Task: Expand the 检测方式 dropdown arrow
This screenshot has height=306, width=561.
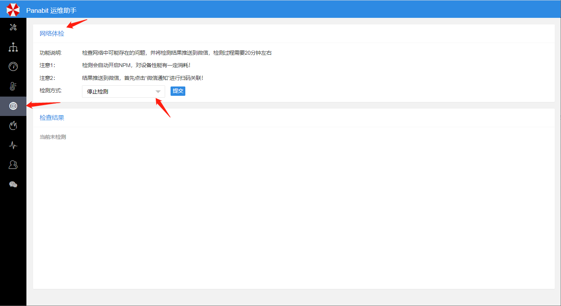Action: (158, 92)
